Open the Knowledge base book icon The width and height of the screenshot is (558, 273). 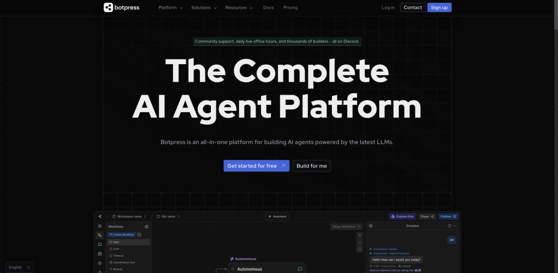coord(100,245)
